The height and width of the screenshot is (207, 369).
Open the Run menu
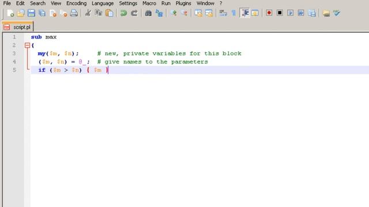point(166,3)
